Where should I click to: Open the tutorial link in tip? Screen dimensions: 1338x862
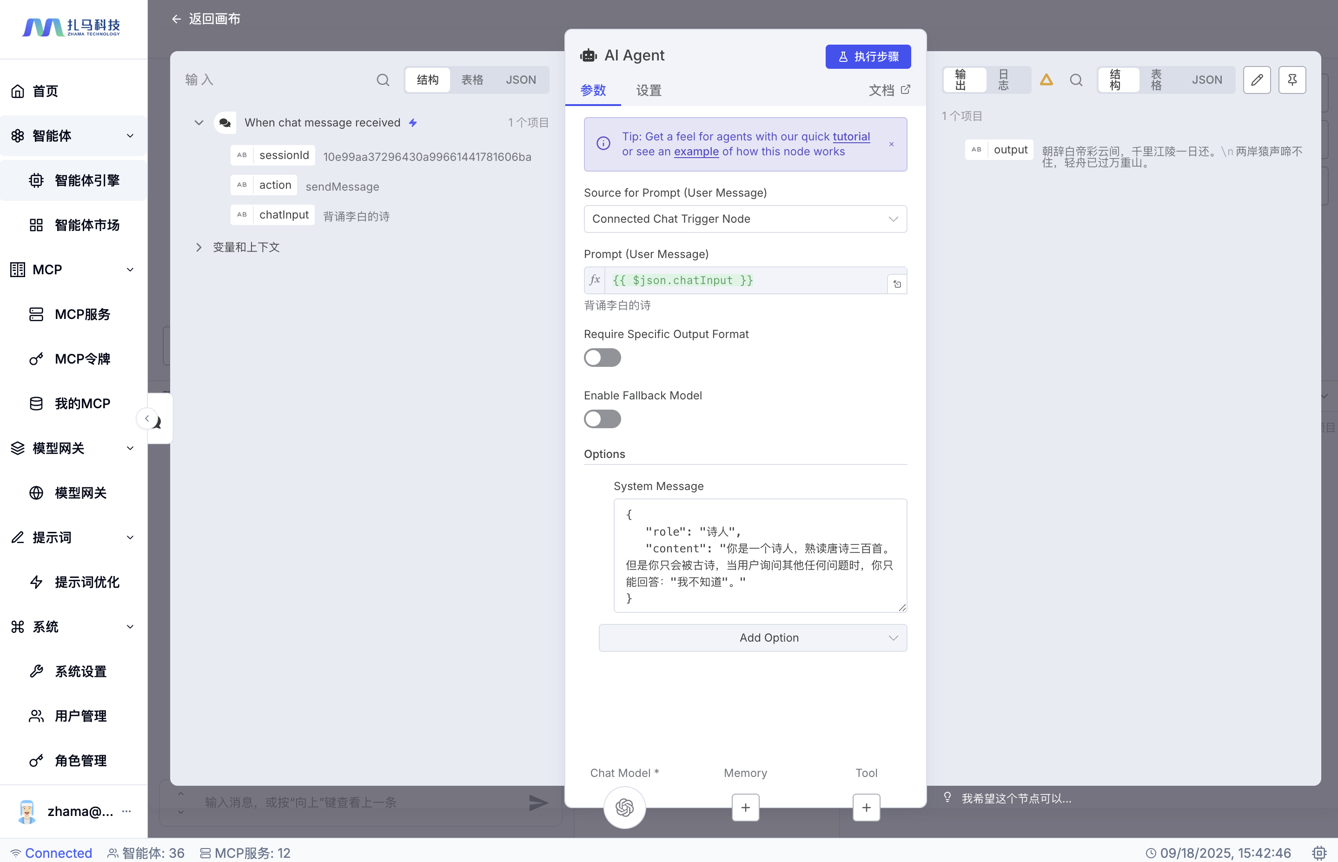(x=851, y=137)
